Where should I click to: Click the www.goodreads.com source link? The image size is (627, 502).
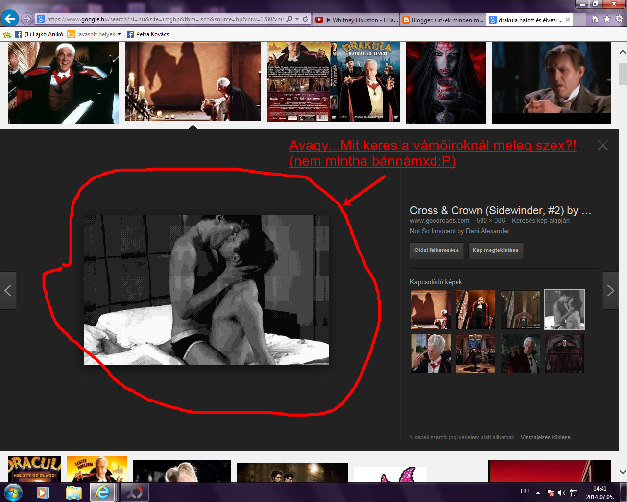439,221
